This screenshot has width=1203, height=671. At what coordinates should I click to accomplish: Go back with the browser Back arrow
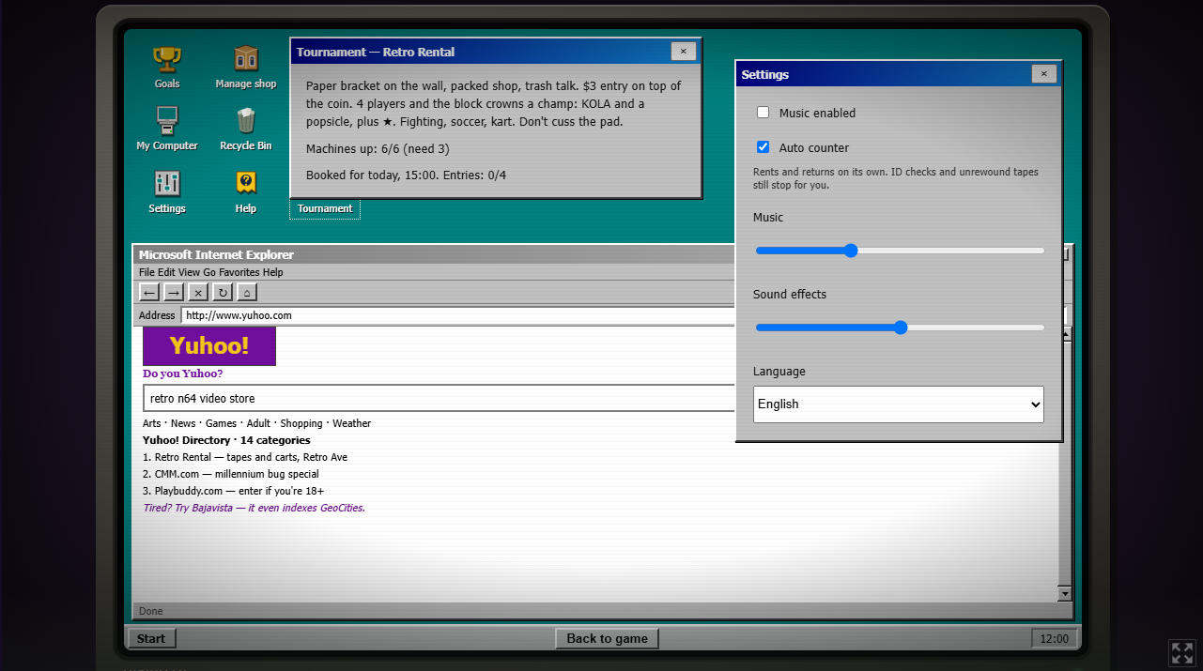[x=149, y=292]
